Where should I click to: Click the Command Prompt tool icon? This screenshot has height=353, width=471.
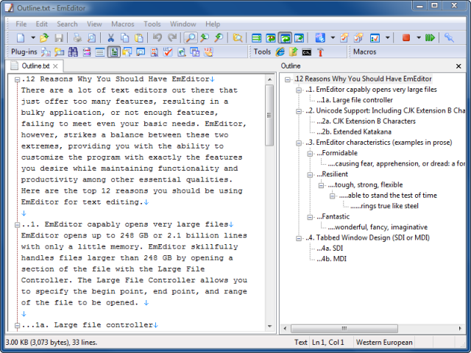307,52
